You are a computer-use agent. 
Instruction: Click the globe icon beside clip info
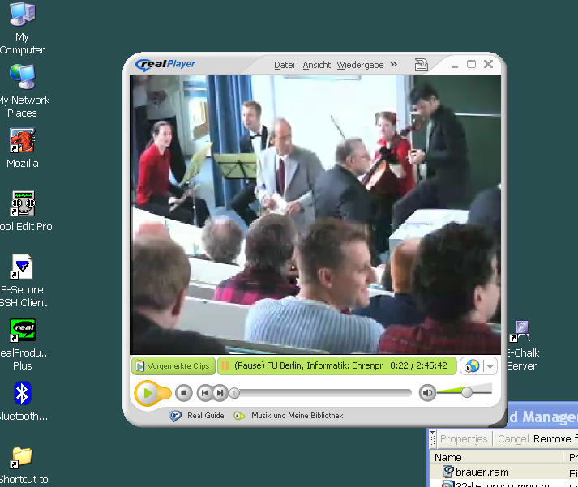point(471,366)
